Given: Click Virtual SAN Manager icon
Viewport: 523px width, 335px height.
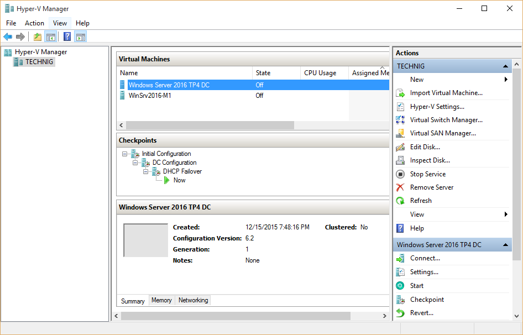Looking at the screenshot, I should [400, 133].
